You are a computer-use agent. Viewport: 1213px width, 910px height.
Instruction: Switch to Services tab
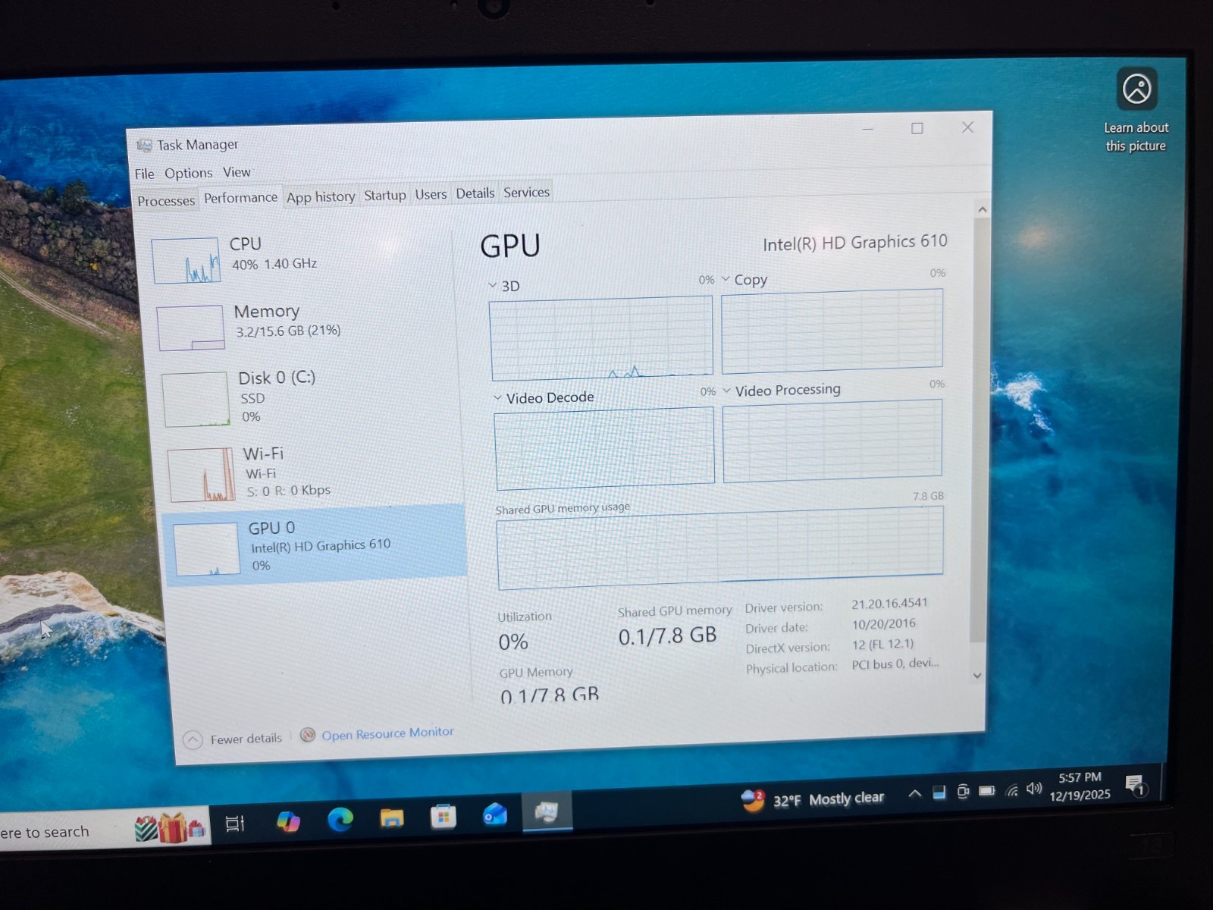[x=526, y=192]
